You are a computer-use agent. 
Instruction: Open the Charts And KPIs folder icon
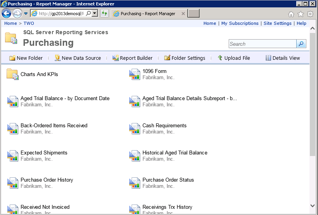12,74
